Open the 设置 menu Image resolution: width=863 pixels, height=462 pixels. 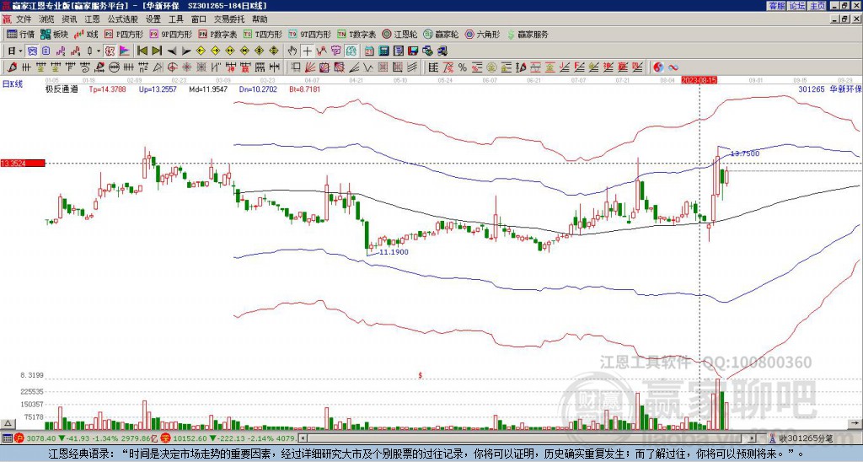click(x=153, y=19)
